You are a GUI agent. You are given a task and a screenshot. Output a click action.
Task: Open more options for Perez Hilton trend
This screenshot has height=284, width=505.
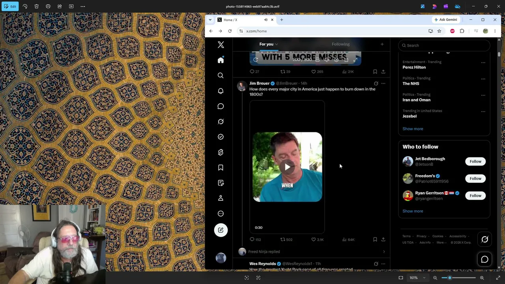[483, 62]
